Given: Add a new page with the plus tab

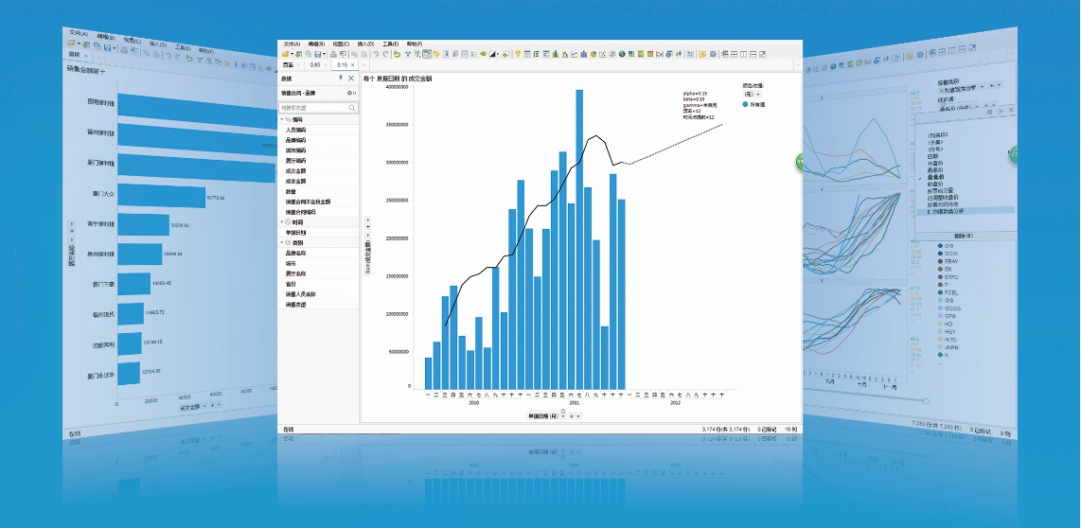Looking at the screenshot, I should click(x=364, y=64).
